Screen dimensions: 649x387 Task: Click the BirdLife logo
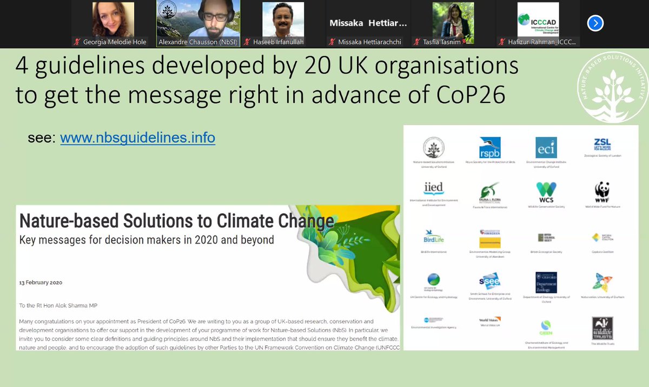tap(434, 237)
